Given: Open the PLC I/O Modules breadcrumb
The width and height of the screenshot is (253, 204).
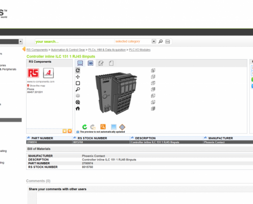Looking at the screenshot, I should [x=140, y=49].
